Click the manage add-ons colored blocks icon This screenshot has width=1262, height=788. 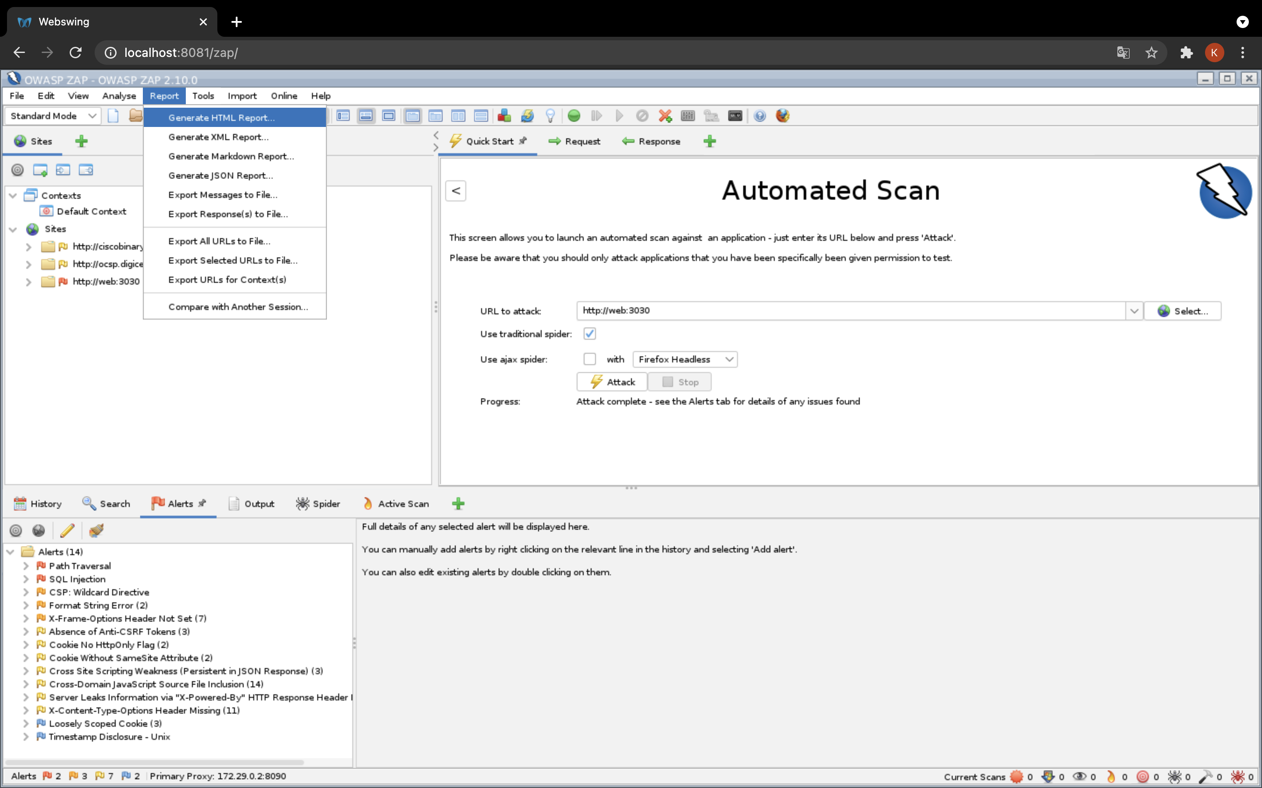coord(504,116)
